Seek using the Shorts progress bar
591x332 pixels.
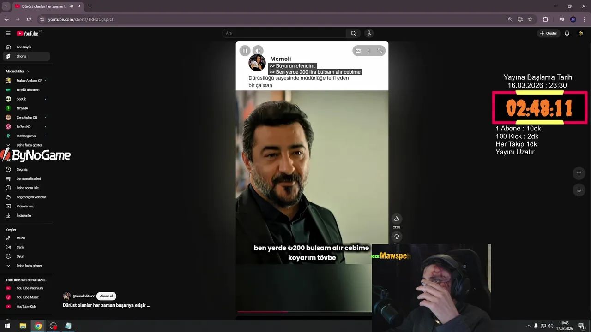304,312
